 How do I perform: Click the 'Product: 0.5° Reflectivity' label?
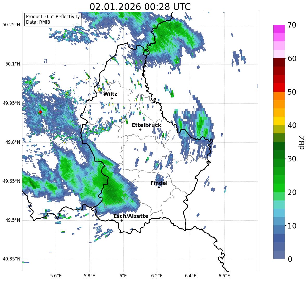point(53,16)
